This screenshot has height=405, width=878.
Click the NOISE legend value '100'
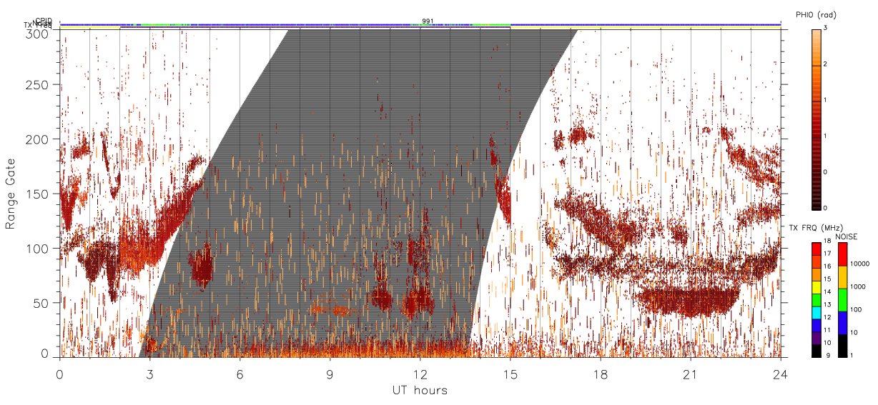point(855,311)
